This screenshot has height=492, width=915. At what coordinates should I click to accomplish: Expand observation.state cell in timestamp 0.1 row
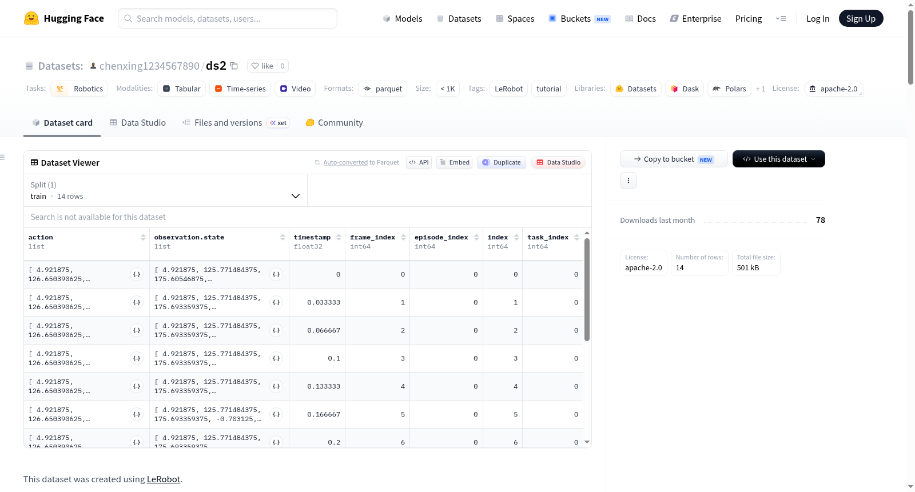click(277, 358)
